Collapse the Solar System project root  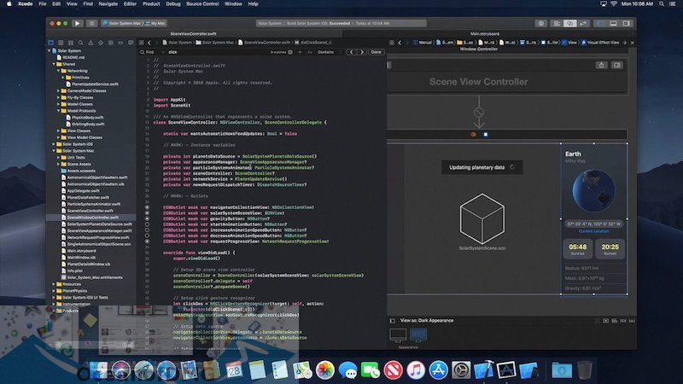point(49,50)
